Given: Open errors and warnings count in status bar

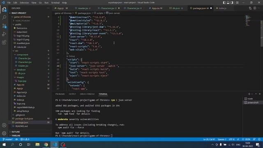Looking at the screenshot, I should [25, 139].
